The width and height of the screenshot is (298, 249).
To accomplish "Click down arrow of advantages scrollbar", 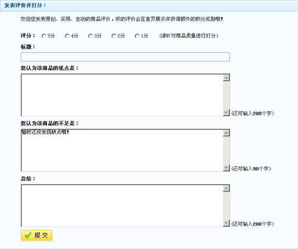I will (x=226, y=113).
